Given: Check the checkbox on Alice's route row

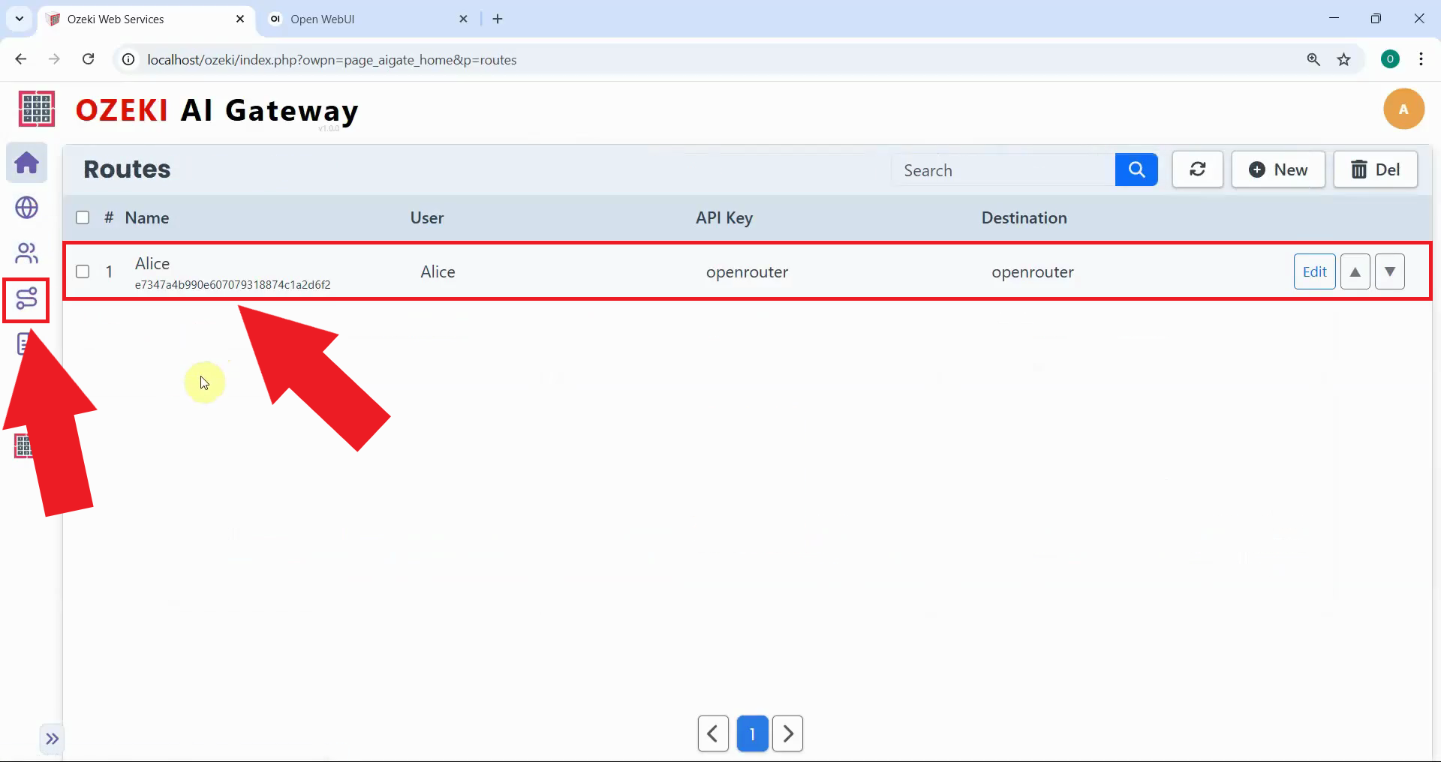Looking at the screenshot, I should coord(82,271).
